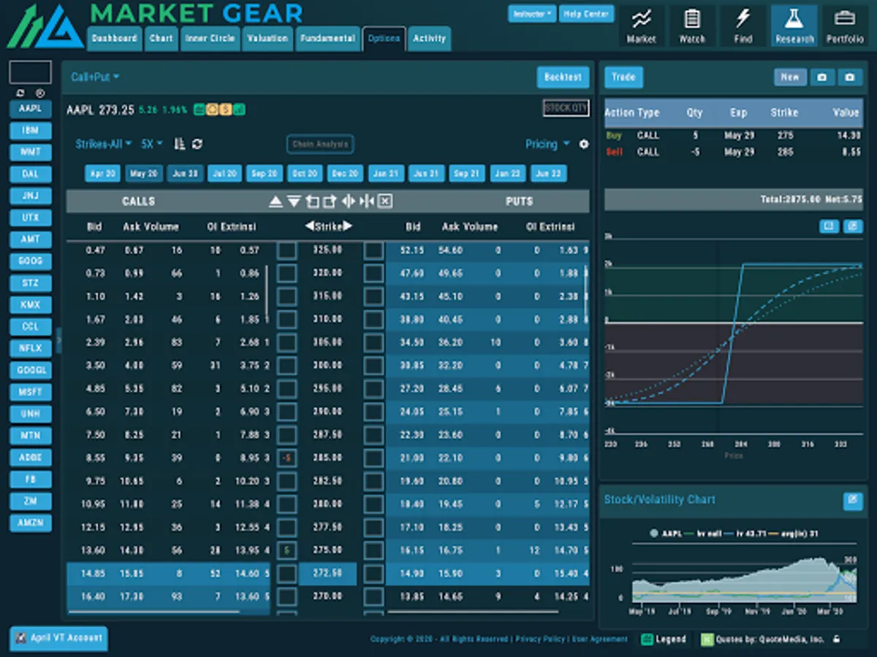Click the up triangle chain tool
The width and height of the screenshot is (877, 657).
pos(276,201)
